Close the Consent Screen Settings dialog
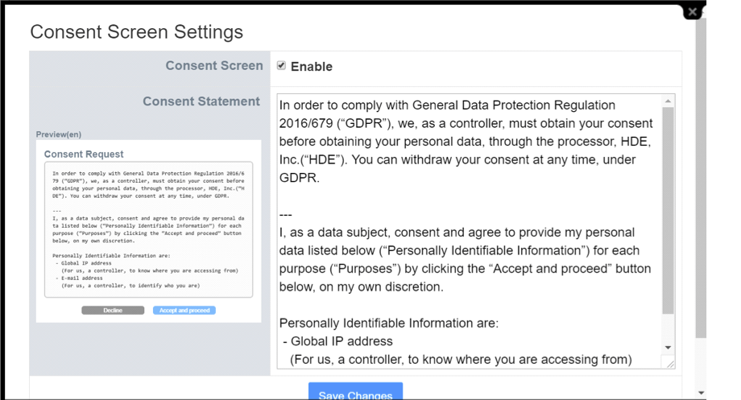This screenshot has width=741, height=400. click(x=693, y=12)
